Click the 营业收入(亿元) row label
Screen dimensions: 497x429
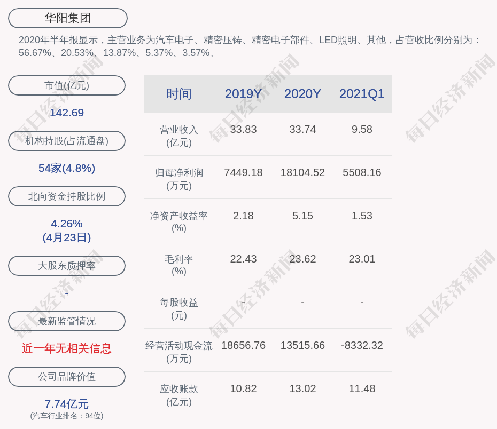click(179, 136)
